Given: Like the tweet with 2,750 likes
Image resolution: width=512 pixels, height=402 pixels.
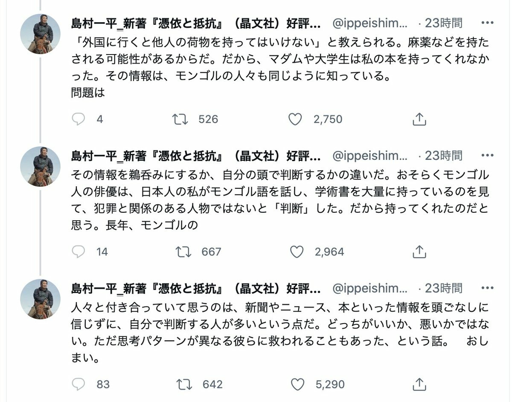Looking at the screenshot, I should (295, 119).
